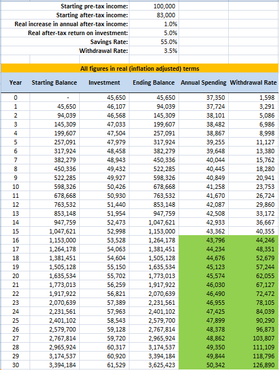Click green annual spending 44,676
The height and width of the screenshot is (370, 279).
215,258
